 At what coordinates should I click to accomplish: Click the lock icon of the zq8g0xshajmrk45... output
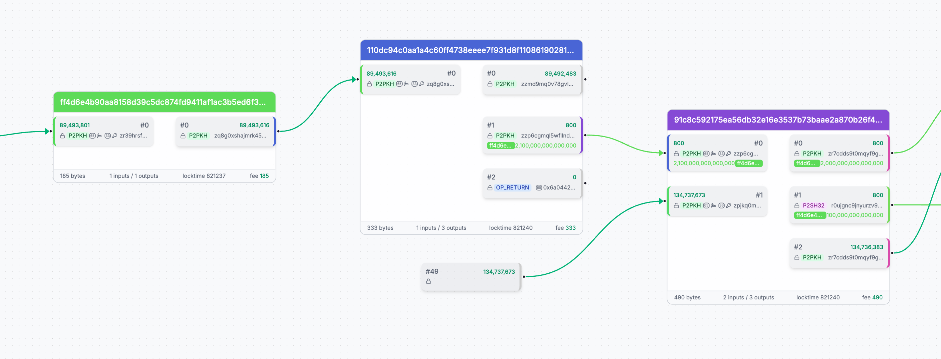(183, 136)
